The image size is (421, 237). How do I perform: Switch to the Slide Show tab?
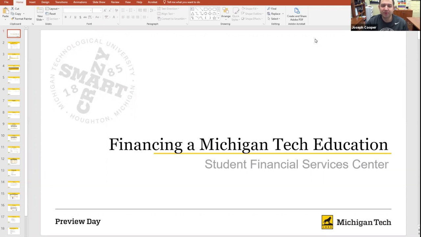click(99, 2)
